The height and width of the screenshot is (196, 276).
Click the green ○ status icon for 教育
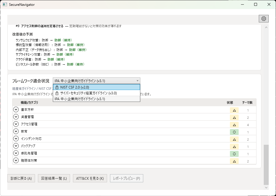234,131
